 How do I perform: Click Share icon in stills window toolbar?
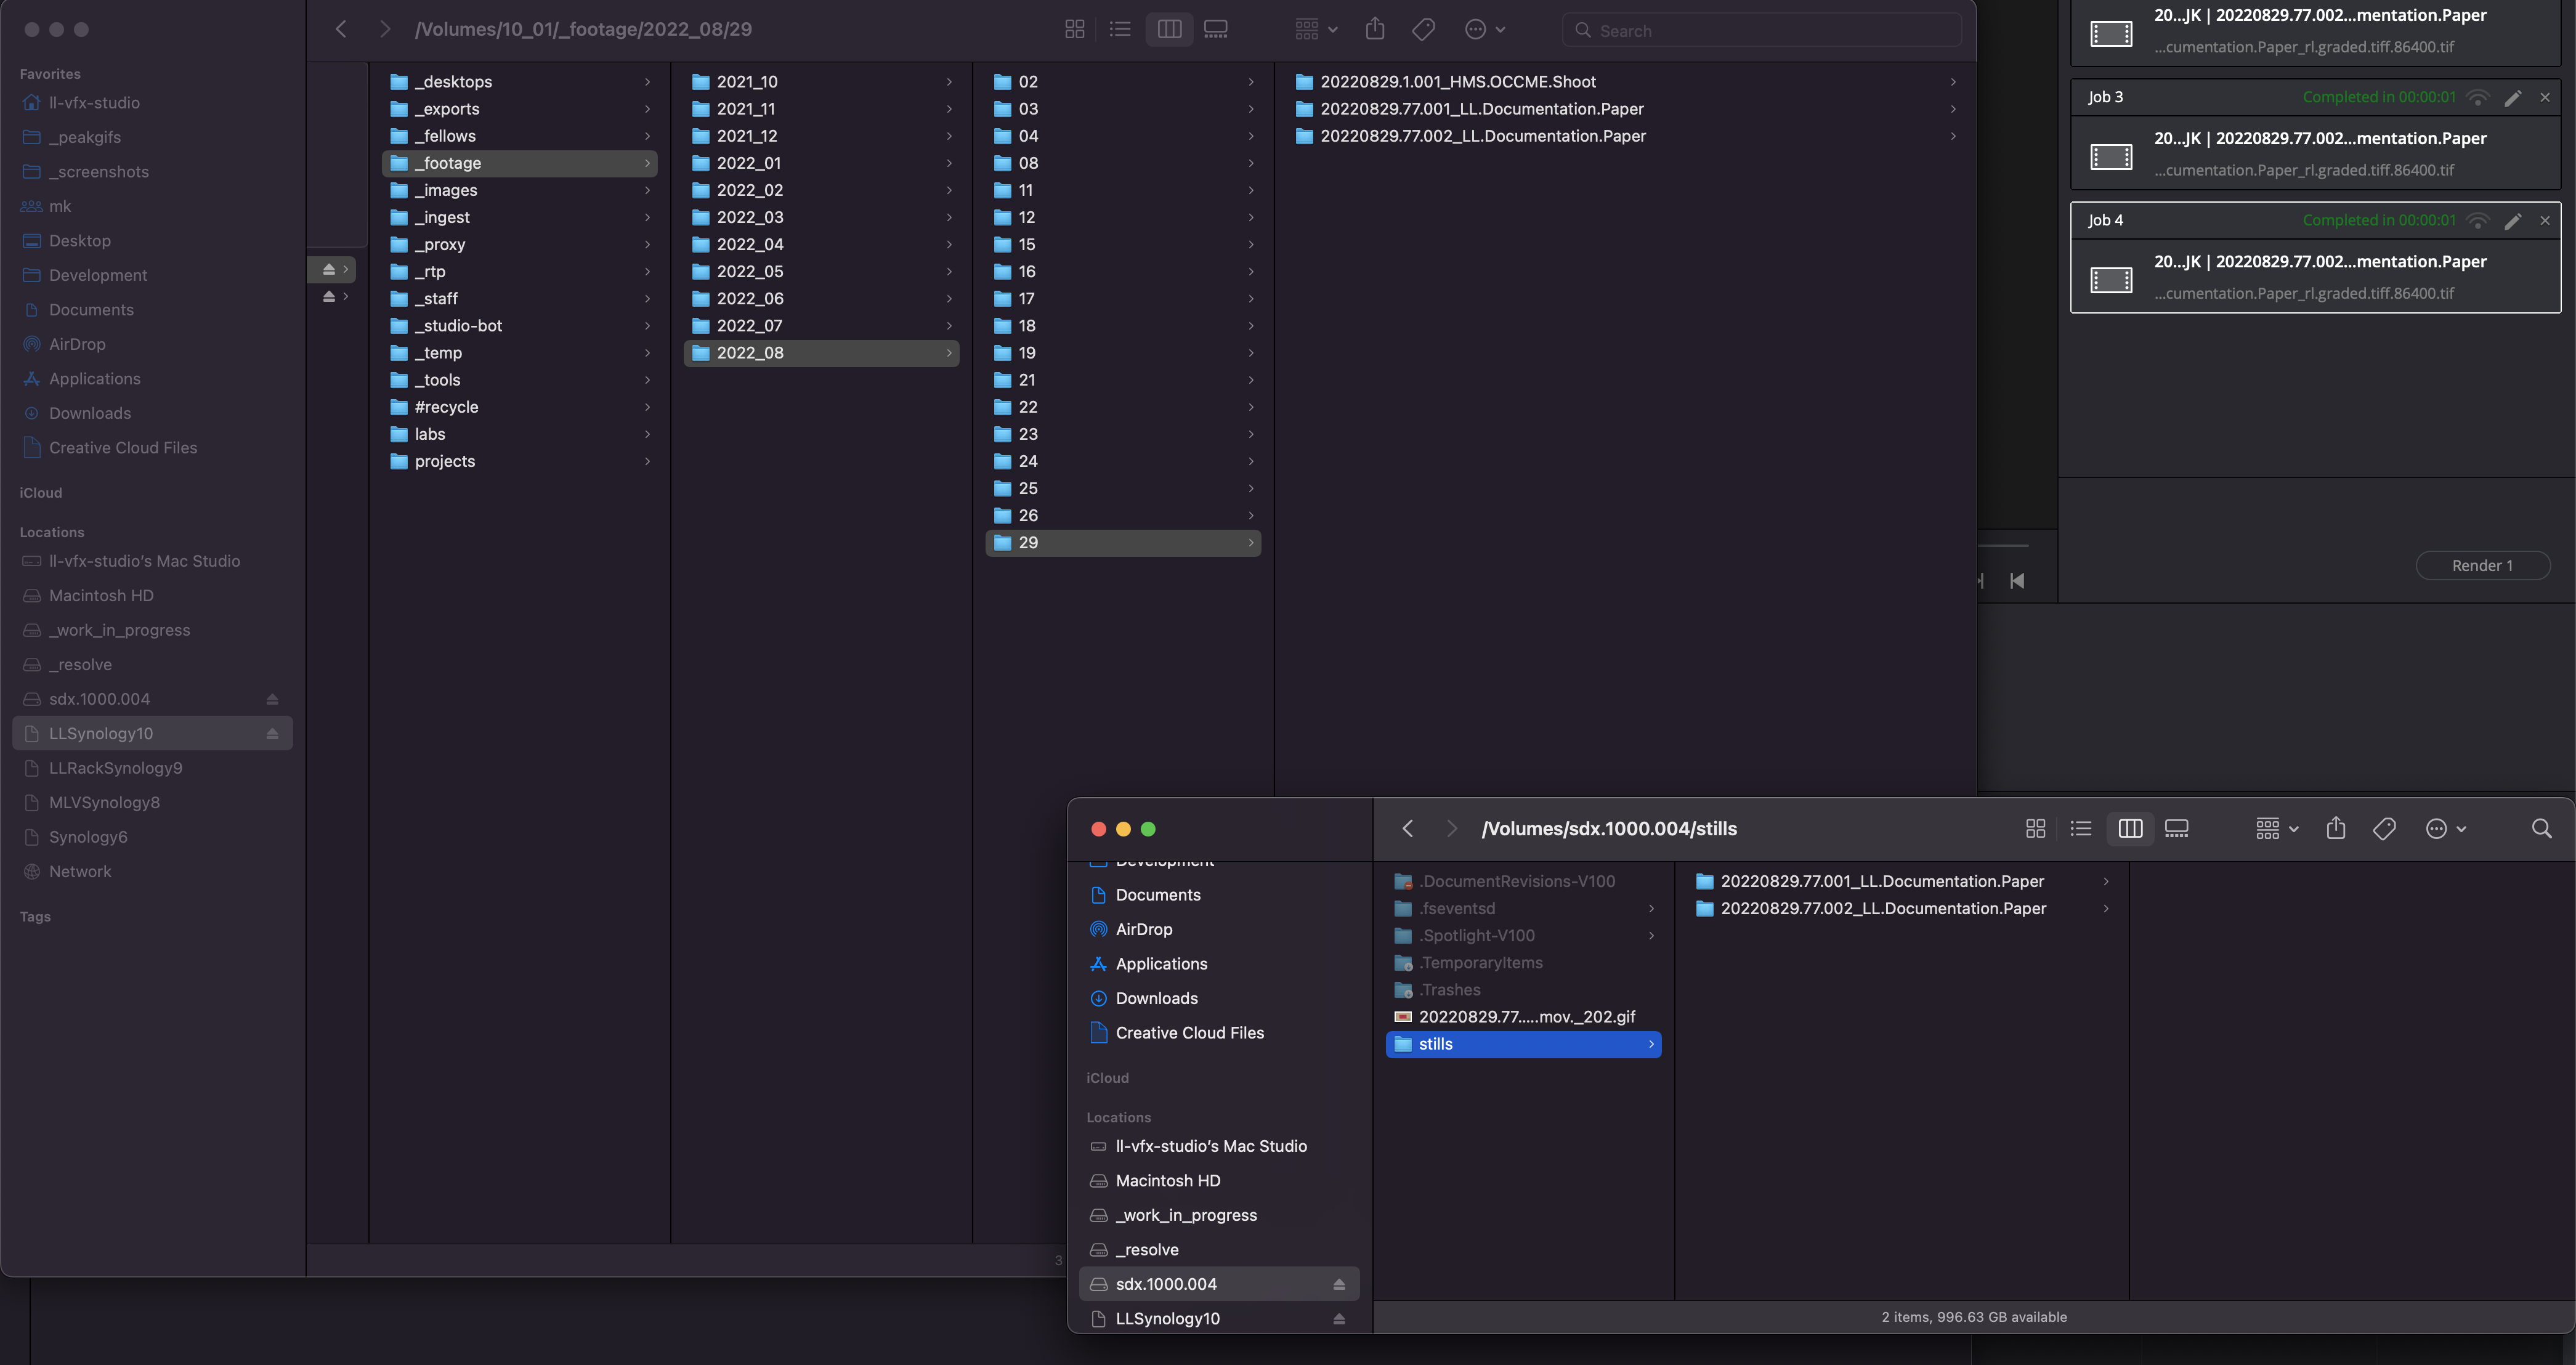click(2335, 828)
